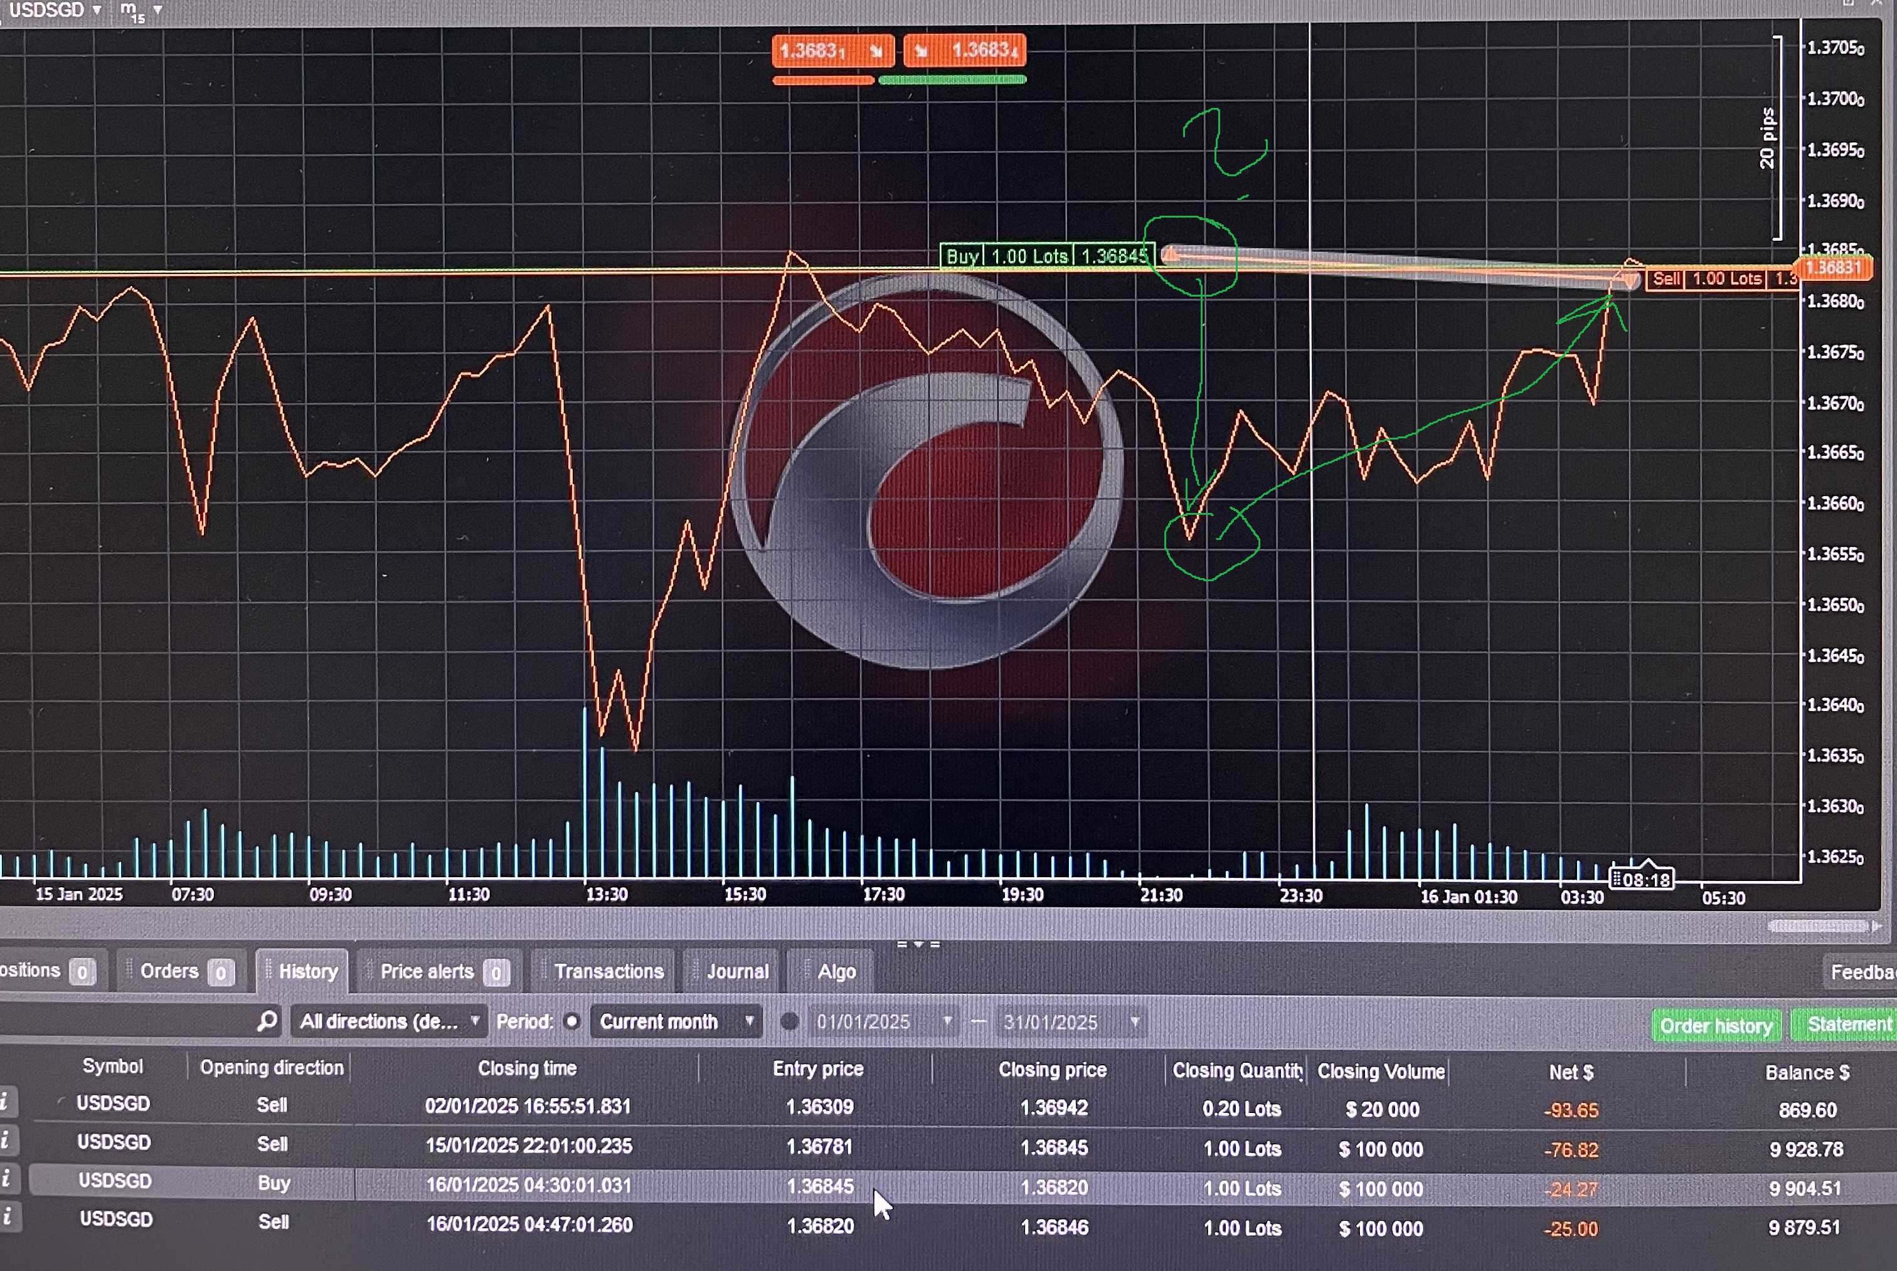This screenshot has height=1271, width=1897.
Task: Click the panel collapse handle above tabs
Action: 918,944
